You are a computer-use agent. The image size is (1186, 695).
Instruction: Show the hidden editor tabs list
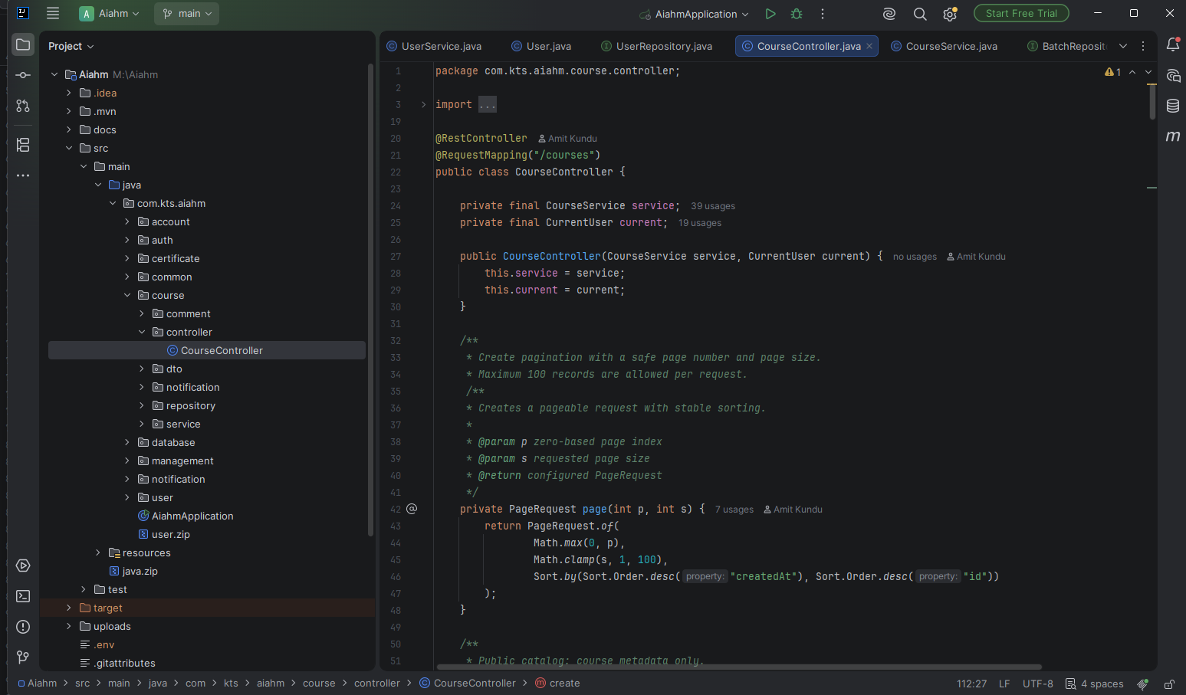coord(1123,46)
